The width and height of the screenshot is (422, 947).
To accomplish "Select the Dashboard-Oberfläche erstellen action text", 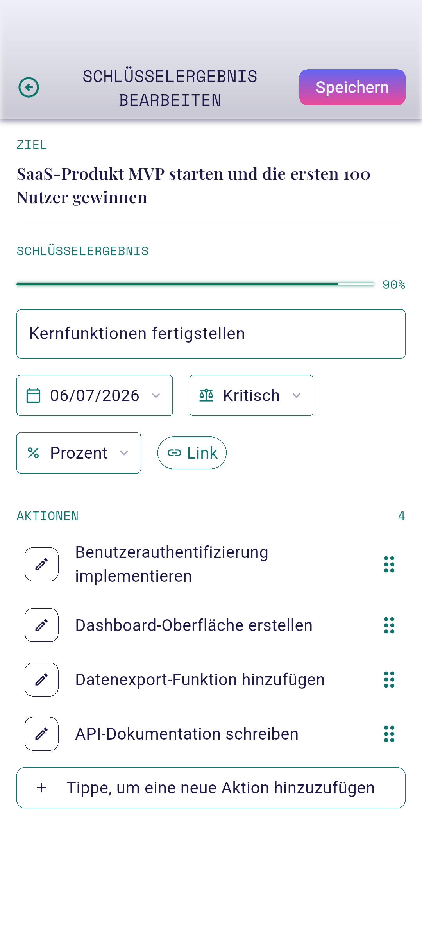I will click(x=194, y=625).
